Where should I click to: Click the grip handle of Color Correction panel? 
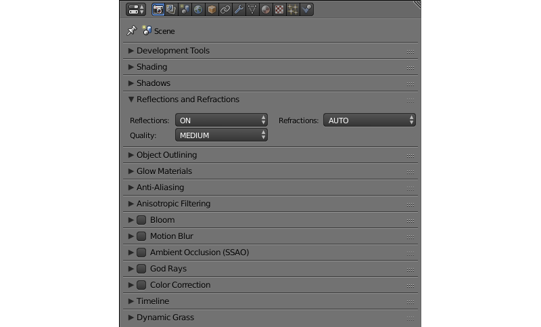[x=410, y=286]
